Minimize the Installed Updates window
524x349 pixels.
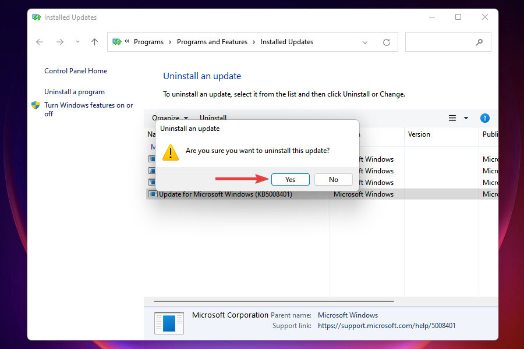(432, 17)
